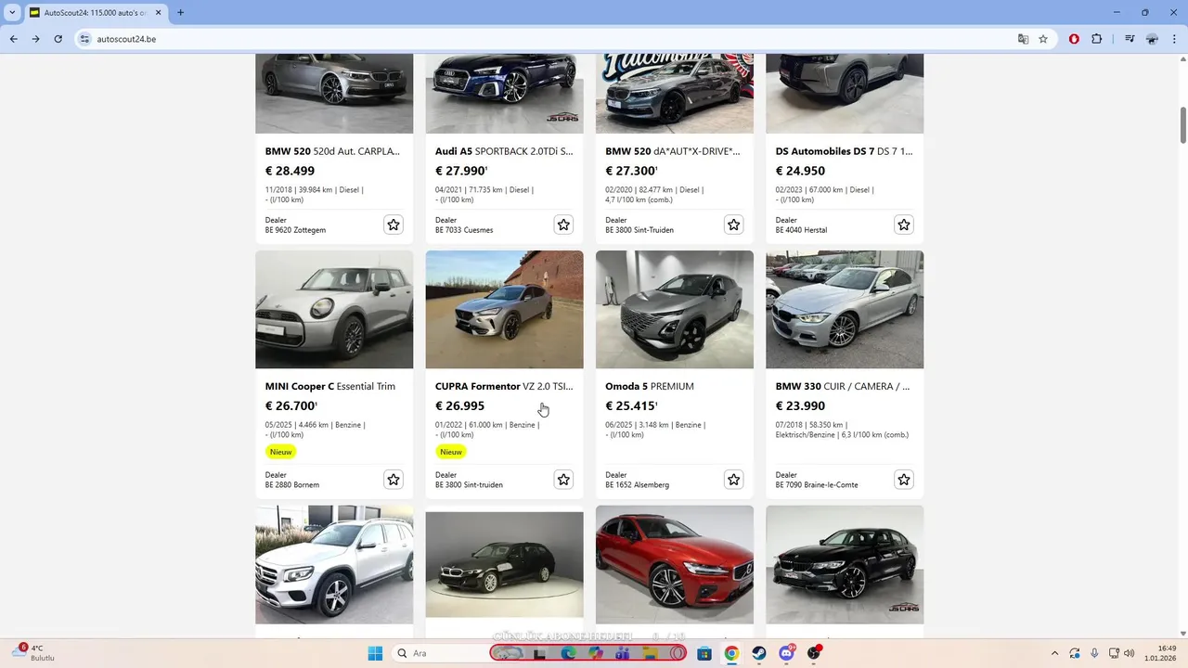Open the Extensions puzzle icon
The height and width of the screenshot is (668, 1188).
[1097, 39]
